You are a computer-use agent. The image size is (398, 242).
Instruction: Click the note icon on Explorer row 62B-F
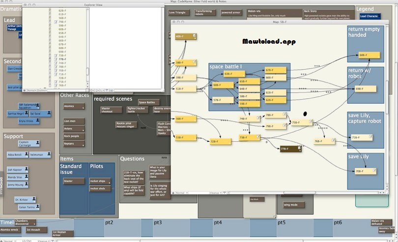50,11
